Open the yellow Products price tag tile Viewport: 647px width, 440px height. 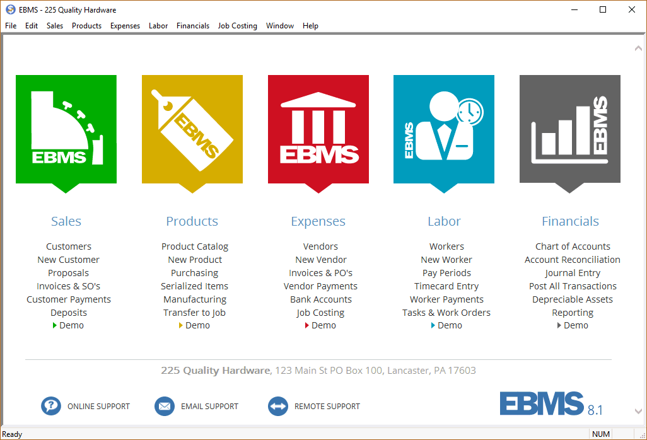point(192,129)
